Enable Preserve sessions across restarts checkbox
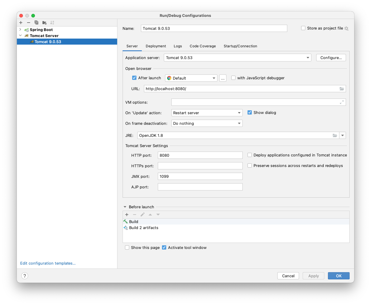The height and width of the screenshot is (305, 371). coord(250,165)
